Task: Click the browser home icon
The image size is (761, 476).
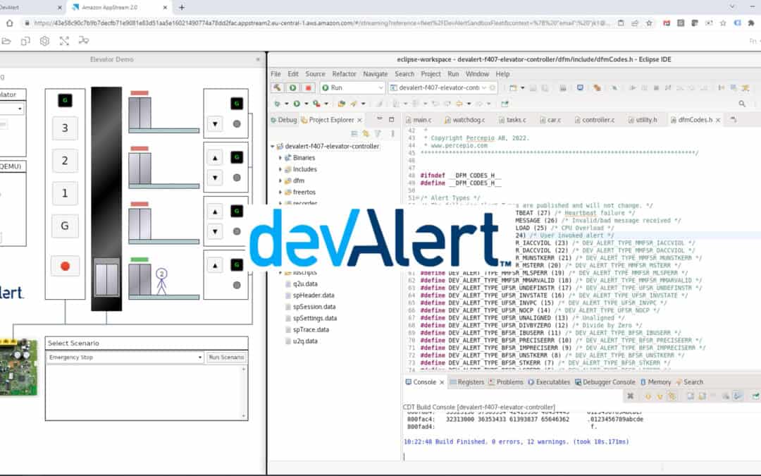Action: coord(9,23)
